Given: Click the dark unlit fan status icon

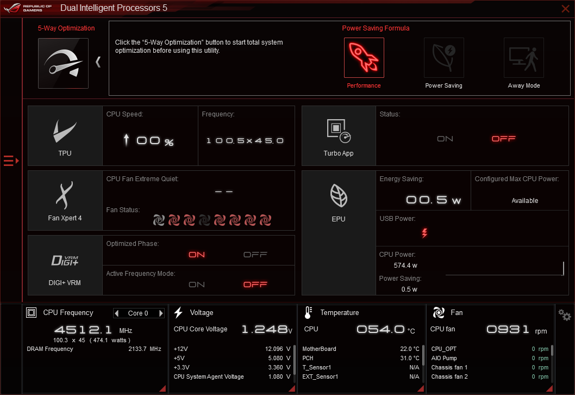Looking at the screenshot, I should tap(204, 220).
